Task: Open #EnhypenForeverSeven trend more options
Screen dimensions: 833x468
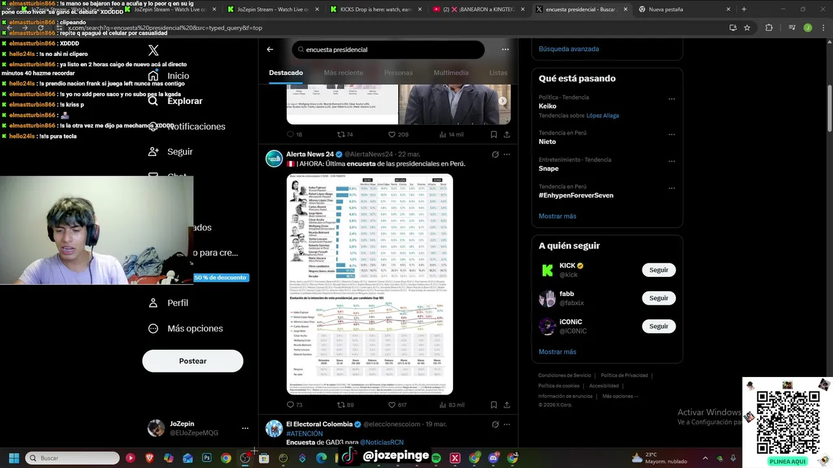Action: click(x=672, y=188)
